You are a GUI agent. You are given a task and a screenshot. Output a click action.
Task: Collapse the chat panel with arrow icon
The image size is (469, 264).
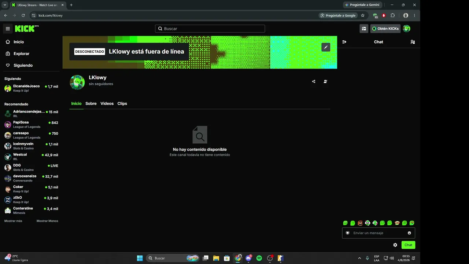pyautogui.click(x=344, y=42)
